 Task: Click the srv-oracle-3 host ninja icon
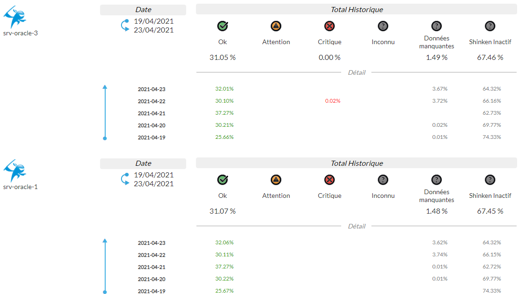[x=15, y=18]
